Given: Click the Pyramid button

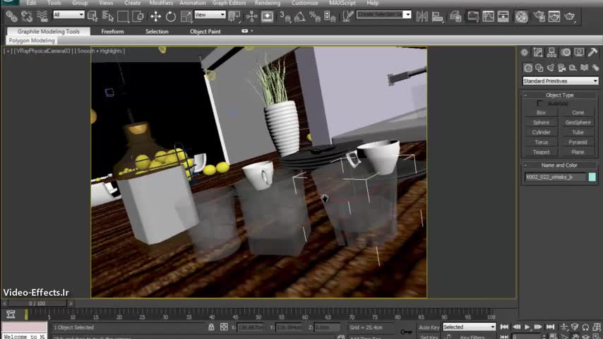Looking at the screenshot, I should click(578, 142).
